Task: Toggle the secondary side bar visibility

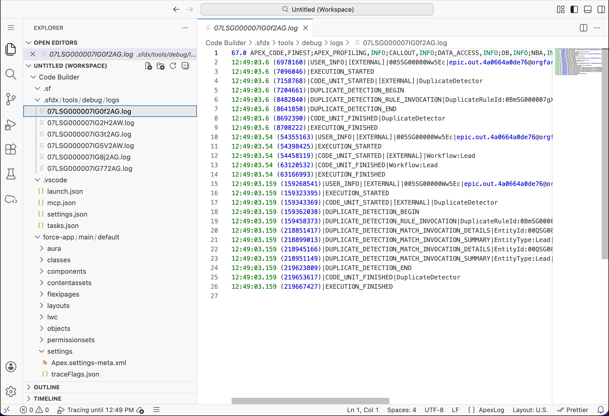Action: tap(601, 9)
